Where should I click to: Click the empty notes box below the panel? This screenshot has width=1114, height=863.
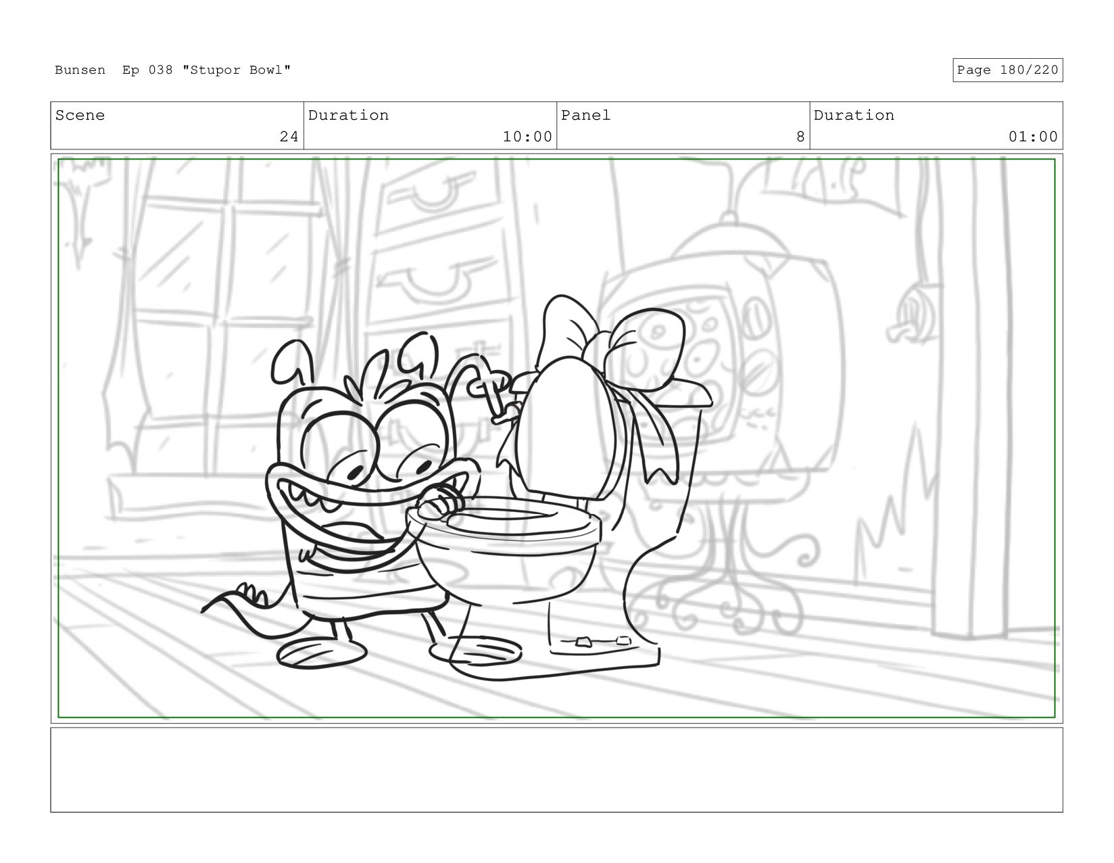[556, 770]
